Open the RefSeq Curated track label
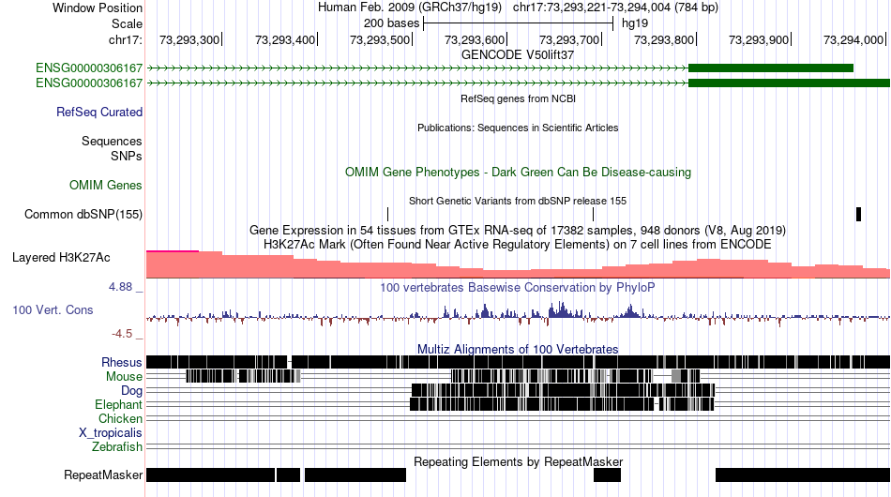 click(98, 112)
